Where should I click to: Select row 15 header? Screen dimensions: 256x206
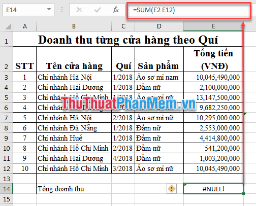tap(7, 199)
